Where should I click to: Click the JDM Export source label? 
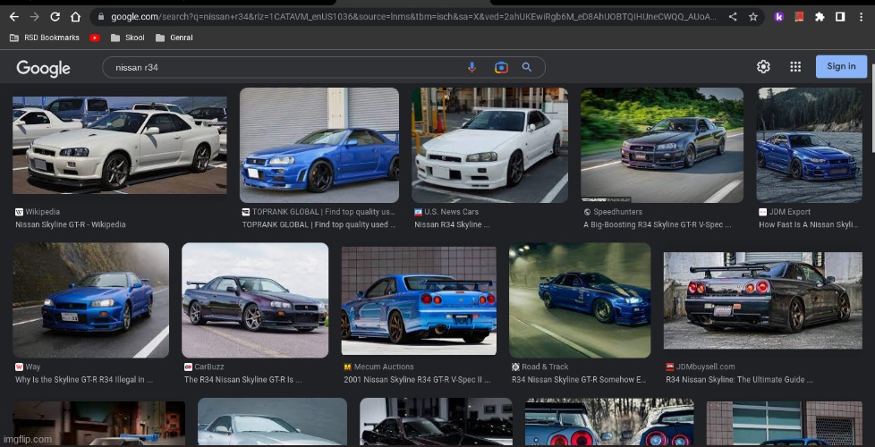(790, 212)
